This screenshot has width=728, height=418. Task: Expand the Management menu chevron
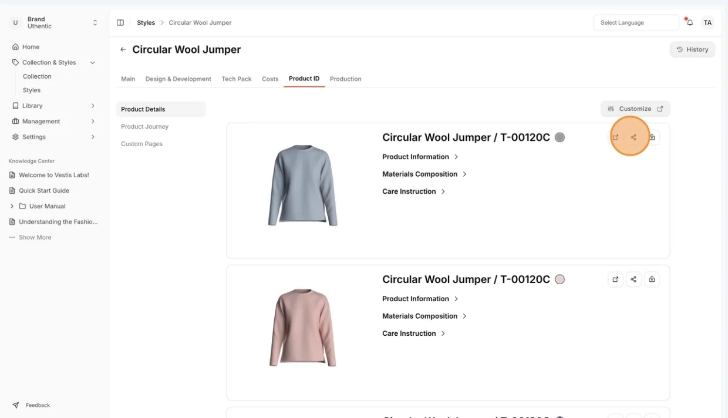coord(93,121)
